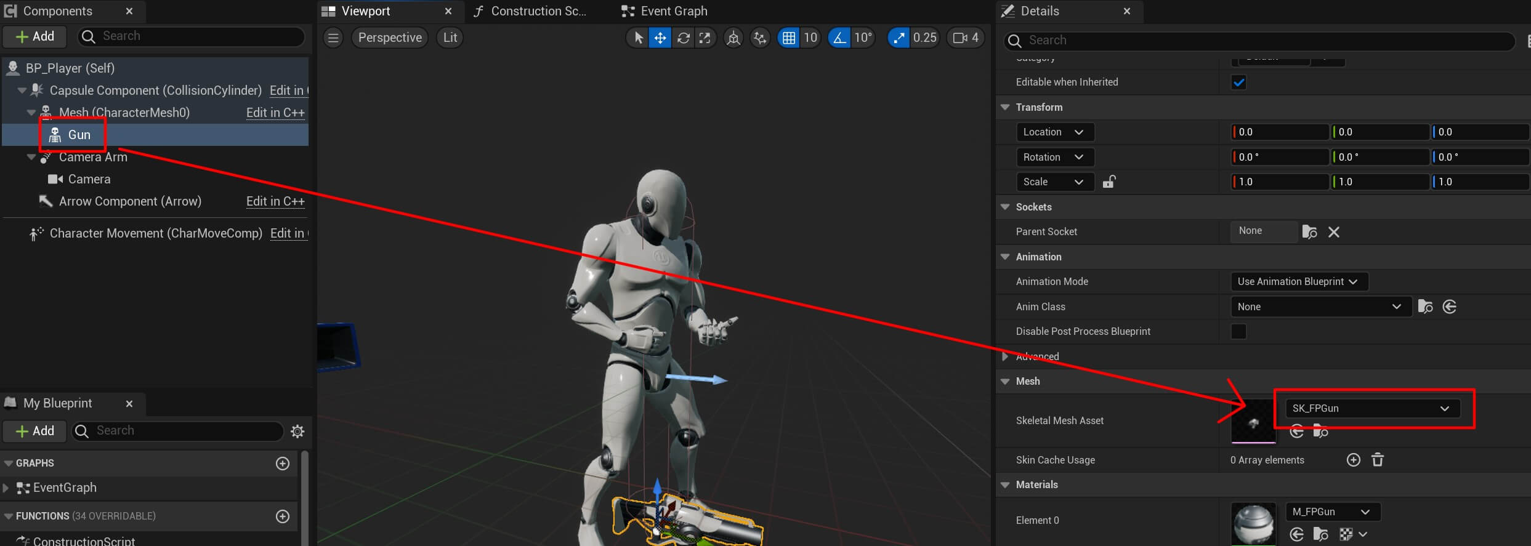Image resolution: width=1531 pixels, height=546 pixels.
Task: Activate the translate move gizmo tool
Action: pos(660,38)
